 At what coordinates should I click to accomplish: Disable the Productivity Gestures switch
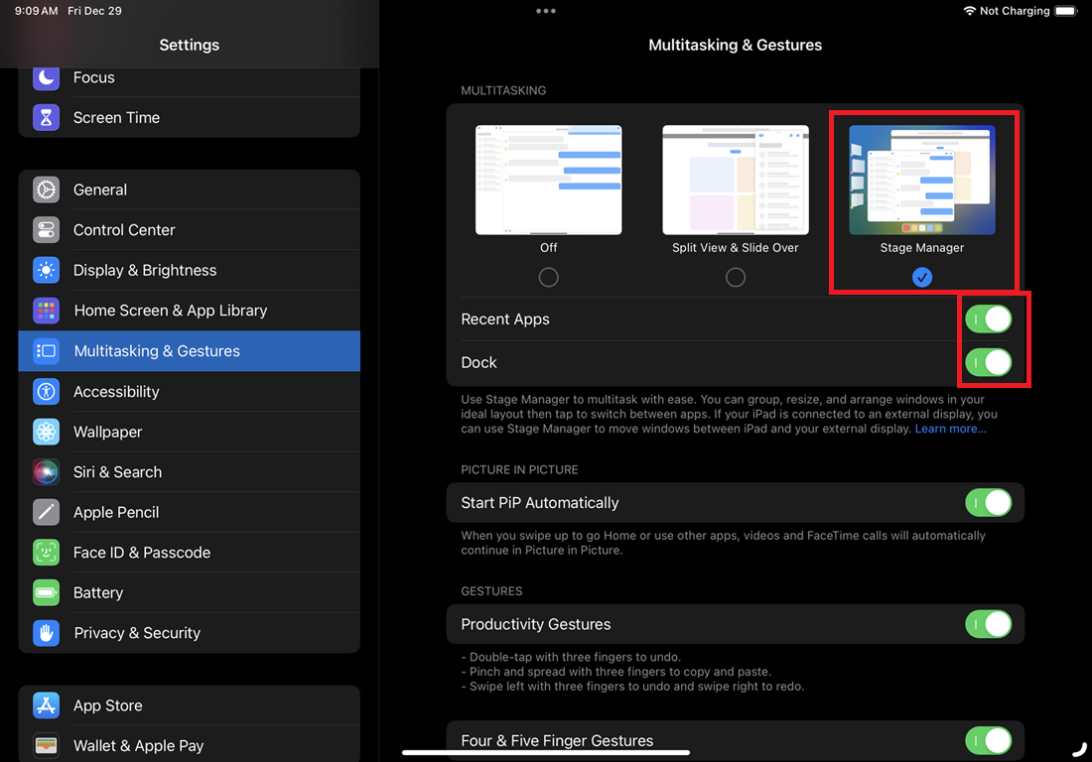988,624
